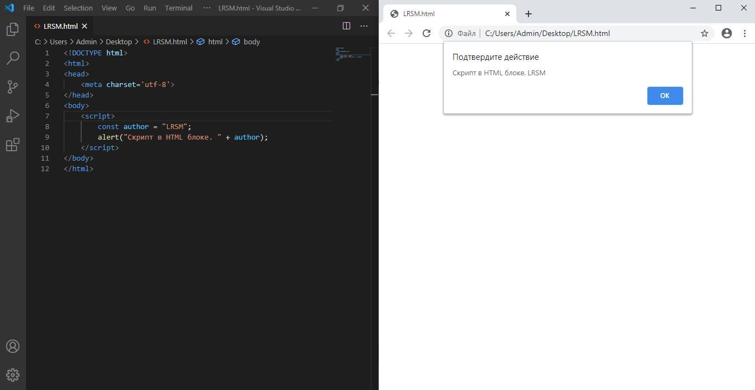The image size is (755, 390).
Task: Bookmark this page with star icon
Action: (x=705, y=33)
